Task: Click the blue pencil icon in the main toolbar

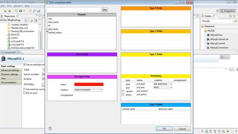Action: 34,11
